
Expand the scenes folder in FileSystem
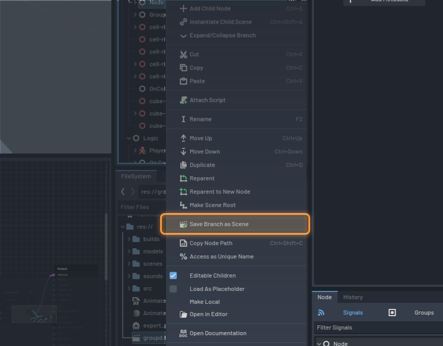tap(129, 264)
